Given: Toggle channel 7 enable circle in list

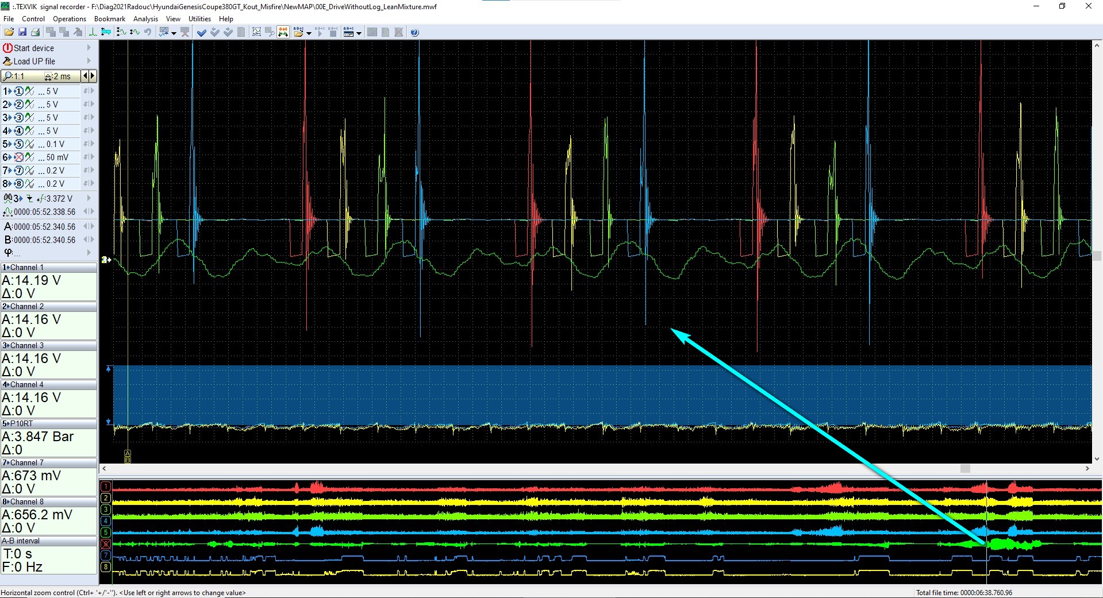Looking at the screenshot, I should 18,171.
